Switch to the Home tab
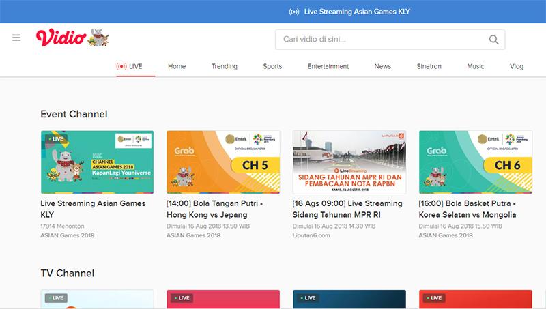 pyautogui.click(x=177, y=66)
